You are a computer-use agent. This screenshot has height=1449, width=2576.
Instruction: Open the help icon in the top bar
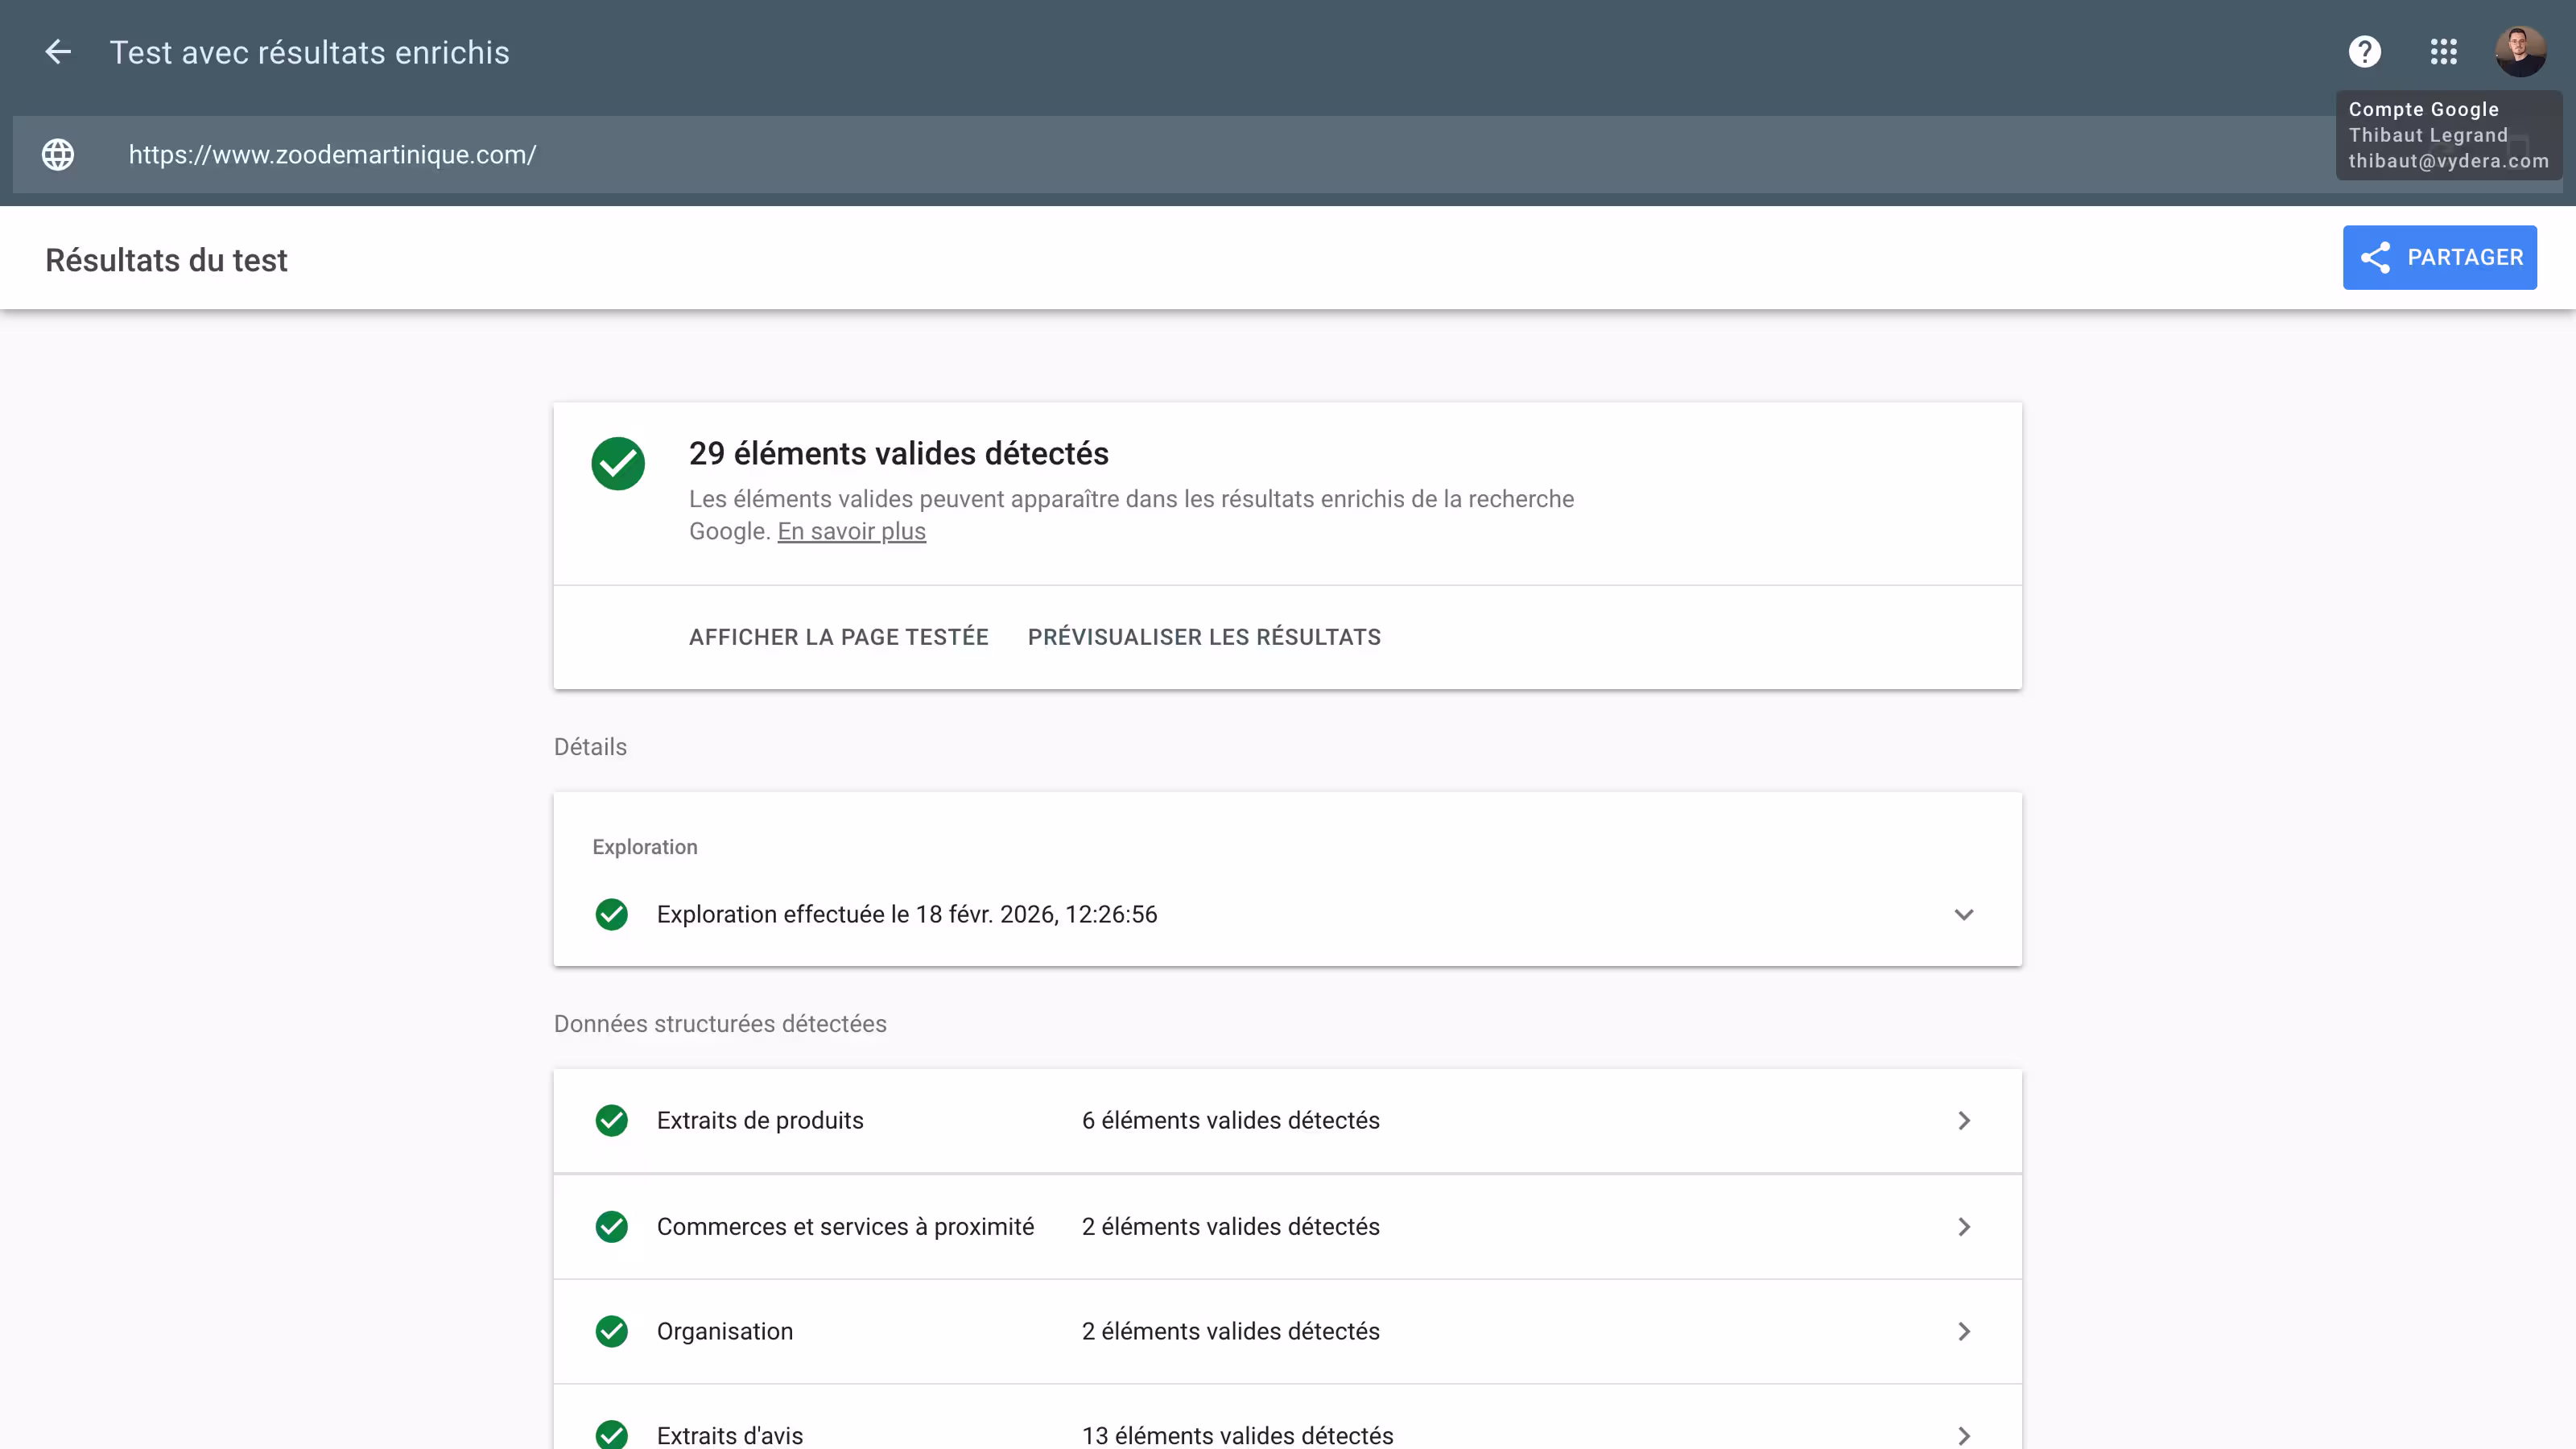click(2364, 51)
